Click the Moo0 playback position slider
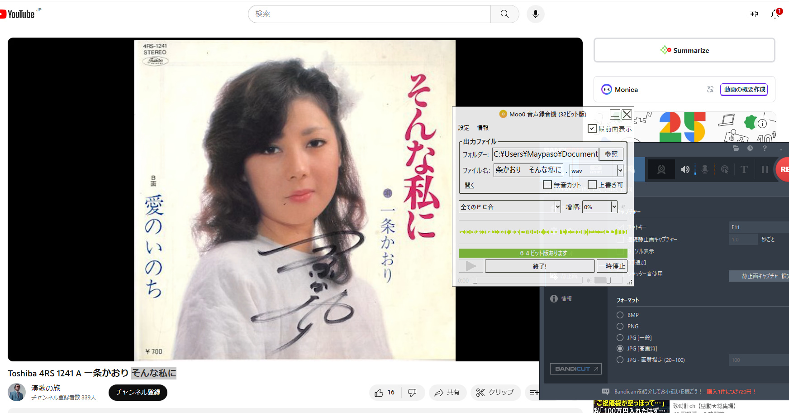The image size is (789, 413). tap(528, 280)
